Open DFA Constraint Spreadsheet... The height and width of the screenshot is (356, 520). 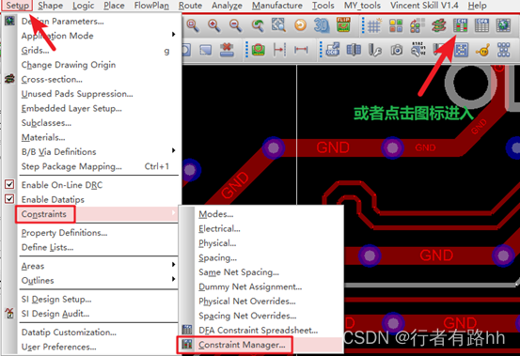(x=258, y=331)
